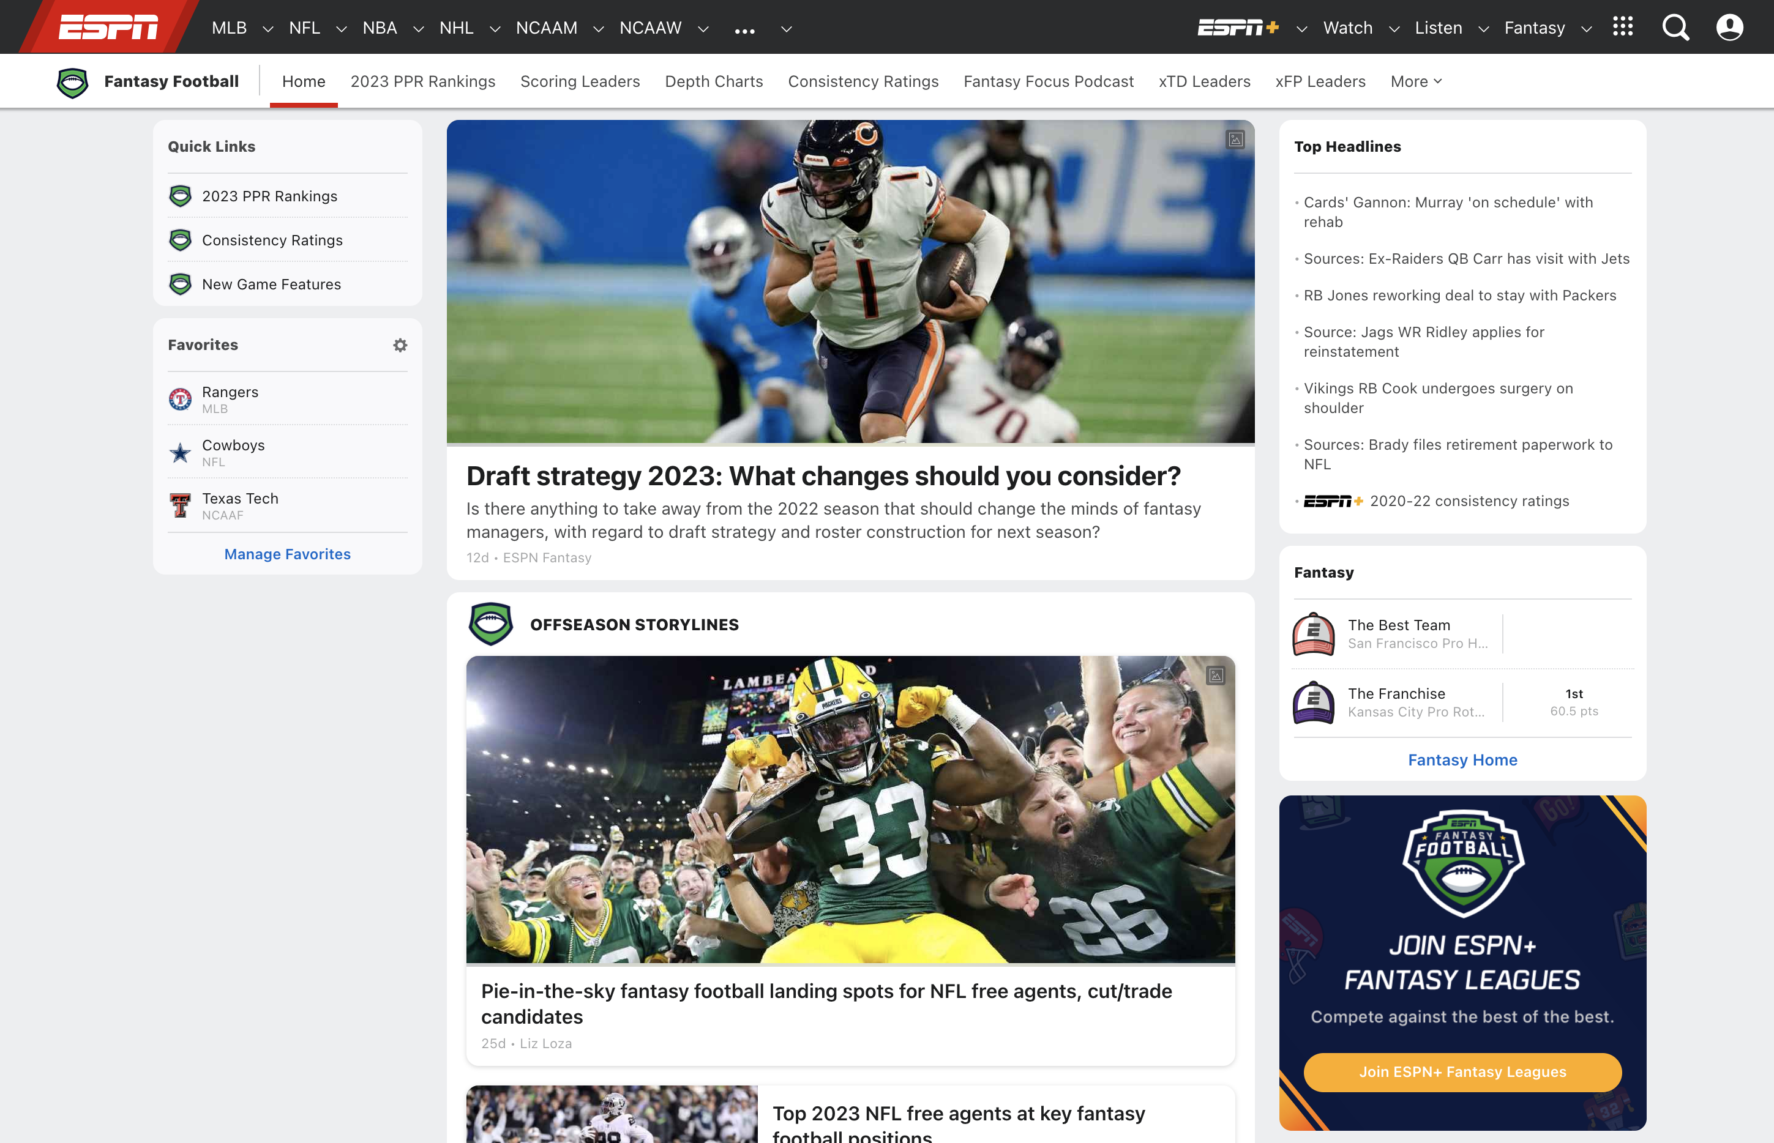The width and height of the screenshot is (1774, 1143).
Task: Open the apps grid icon
Action: click(1623, 27)
